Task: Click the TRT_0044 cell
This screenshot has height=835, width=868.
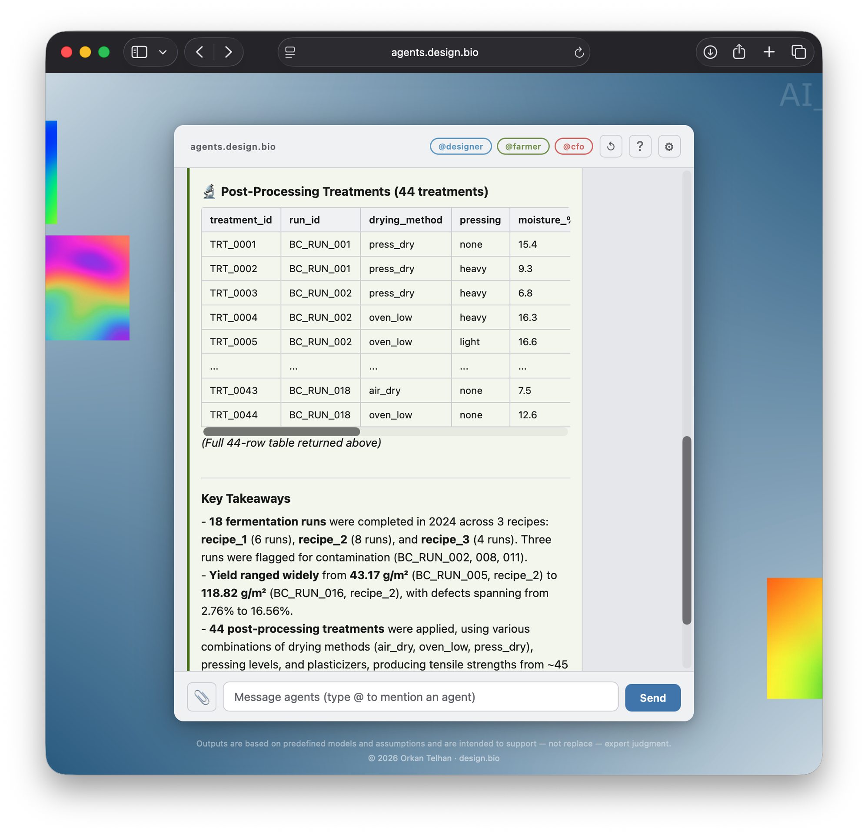Action: pyautogui.click(x=241, y=415)
